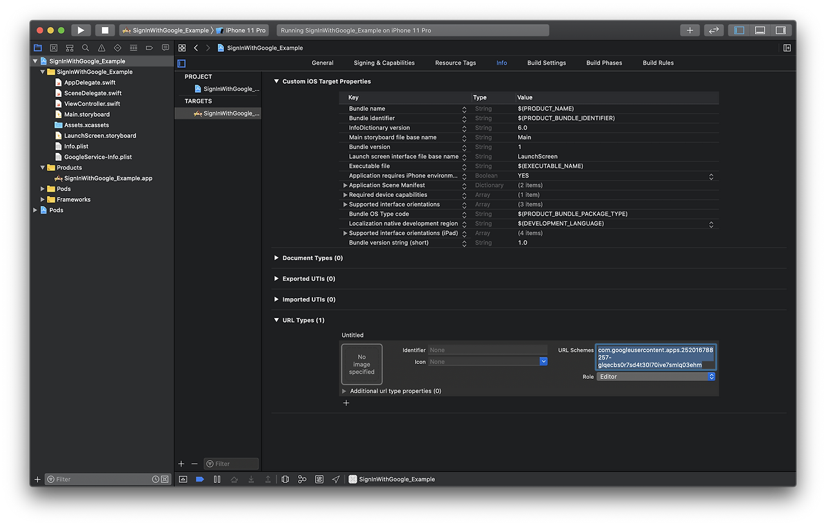Viewport: 826px width, 526px height.
Task: Toggle recent files filter in navigator
Action: coord(156,479)
